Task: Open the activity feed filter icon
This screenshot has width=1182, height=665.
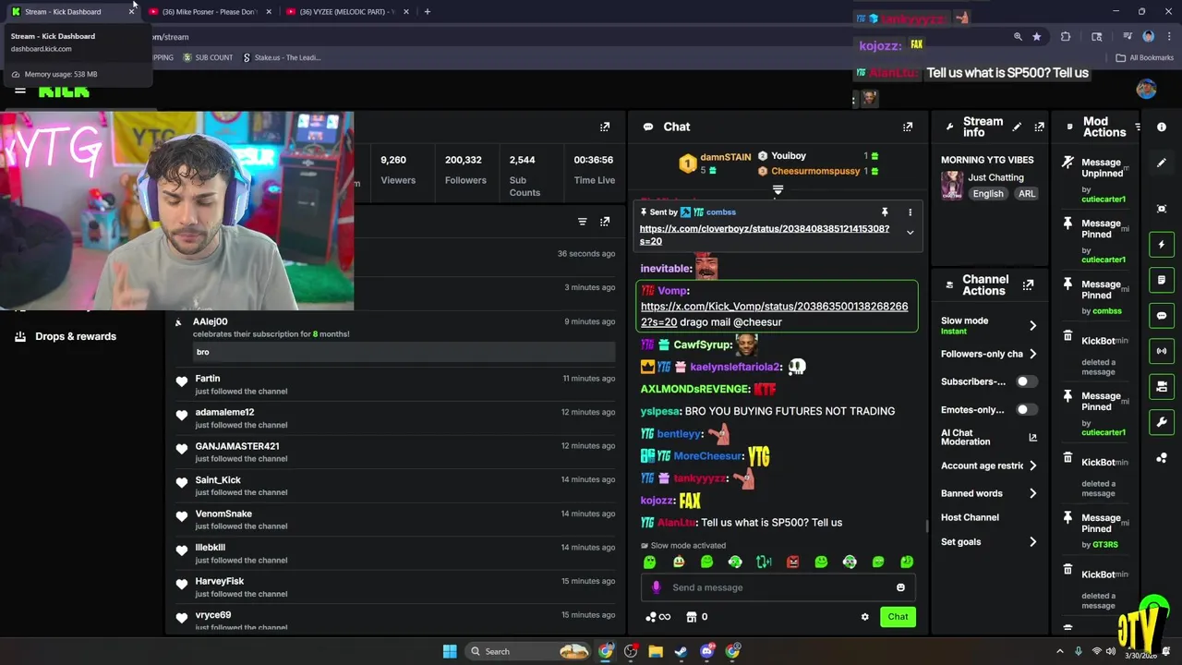Action: point(582,222)
